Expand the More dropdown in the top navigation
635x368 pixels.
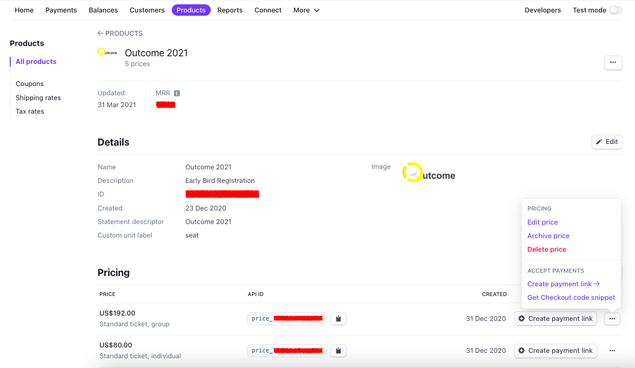[x=306, y=10]
